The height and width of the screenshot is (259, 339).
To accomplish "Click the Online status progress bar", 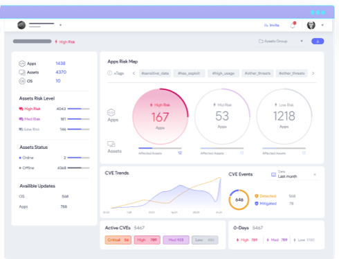I will tap(78, 158).
